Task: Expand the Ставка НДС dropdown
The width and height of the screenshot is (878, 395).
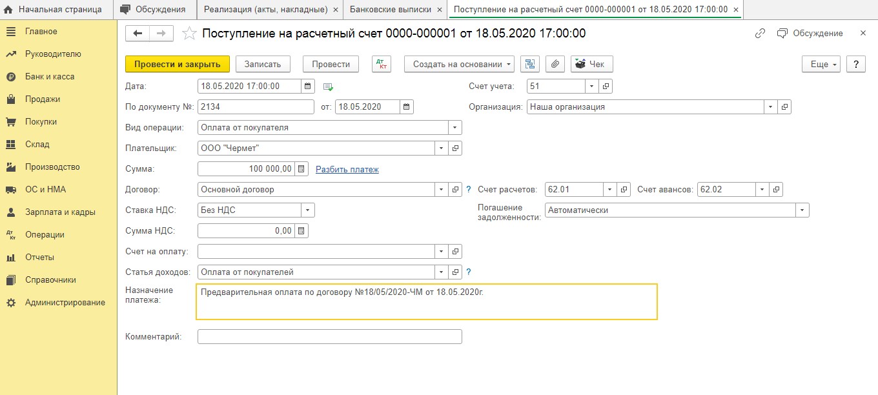Action: (307, 210)
